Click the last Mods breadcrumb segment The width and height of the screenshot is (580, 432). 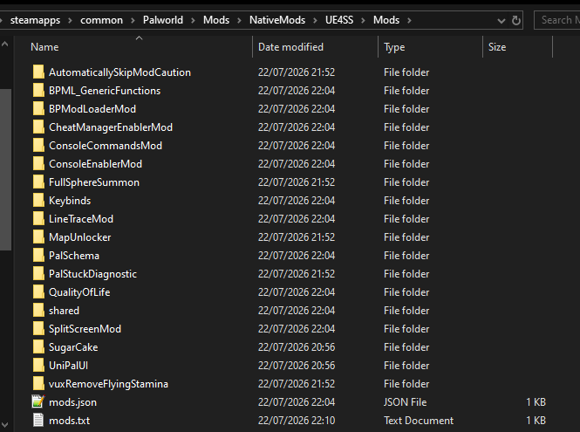pos(386,20)
